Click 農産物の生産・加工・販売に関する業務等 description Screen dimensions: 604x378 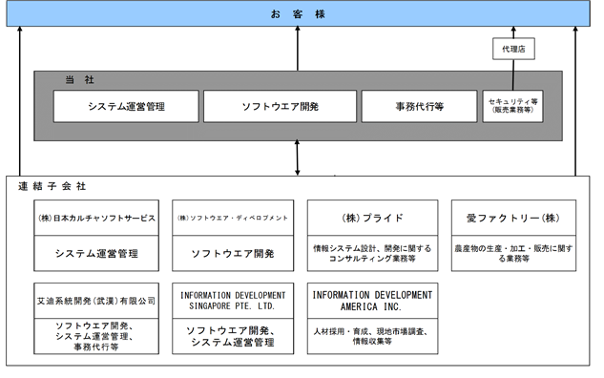[x=513, y=254]
